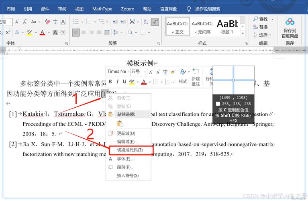Apply text effects with the outlined A icon
Screen dimensions: 308x201
click(x=17, y=32)
